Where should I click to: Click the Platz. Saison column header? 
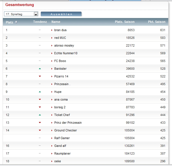pos(125,22)
